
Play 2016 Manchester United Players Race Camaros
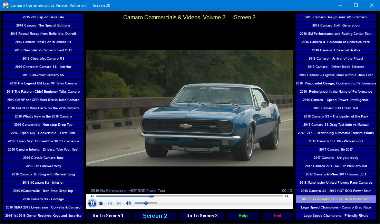point(336,183)
